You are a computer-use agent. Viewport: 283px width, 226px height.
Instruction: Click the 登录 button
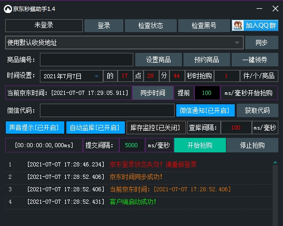[104, 25]
